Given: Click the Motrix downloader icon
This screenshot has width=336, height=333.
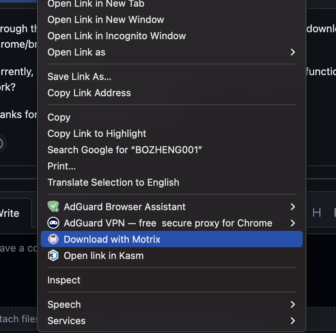Looking at the screenshot, I should [x=54, y=239].
